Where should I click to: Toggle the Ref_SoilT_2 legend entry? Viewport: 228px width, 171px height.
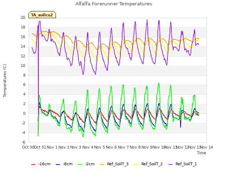(x=149, y=164)
